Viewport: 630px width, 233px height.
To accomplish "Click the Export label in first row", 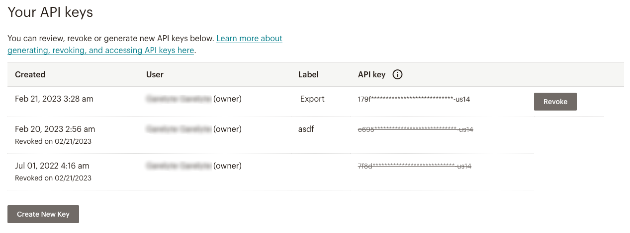I will coord(312,99).
